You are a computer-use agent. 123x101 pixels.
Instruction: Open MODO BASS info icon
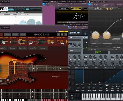click(x=58, y=35)
